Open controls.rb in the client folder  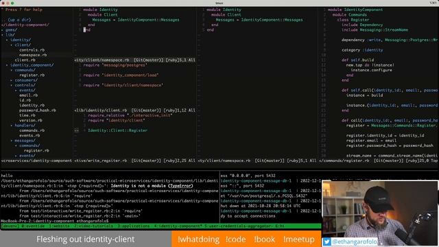(32, 50)
